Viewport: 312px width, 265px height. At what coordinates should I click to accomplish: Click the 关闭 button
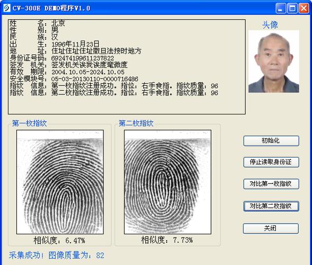pyautogui.click(x=271, y=228)
